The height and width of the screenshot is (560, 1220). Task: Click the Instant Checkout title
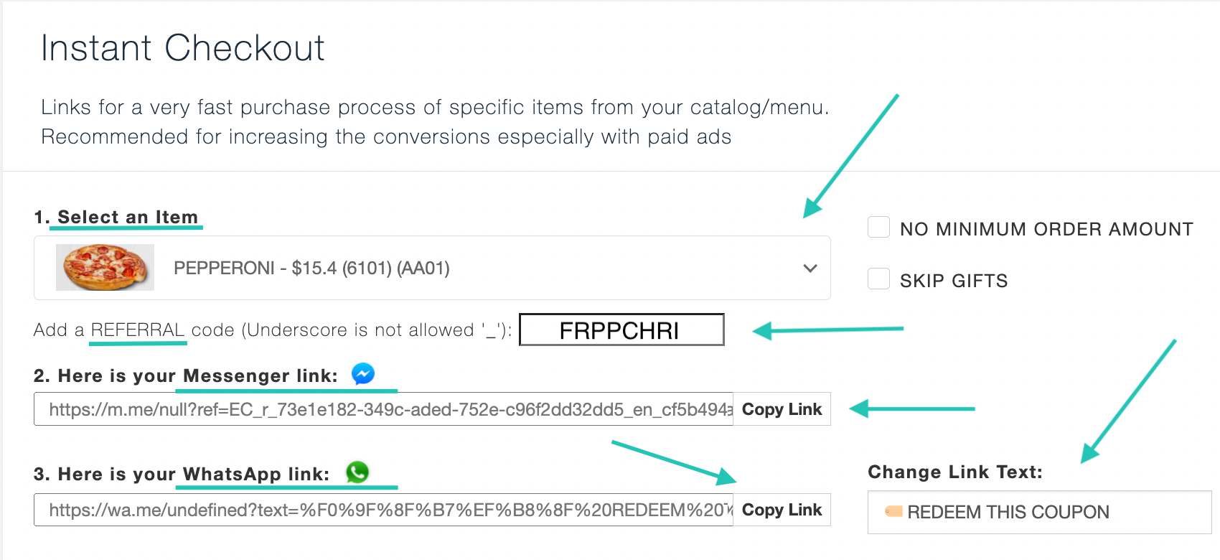tap(183, 48)
